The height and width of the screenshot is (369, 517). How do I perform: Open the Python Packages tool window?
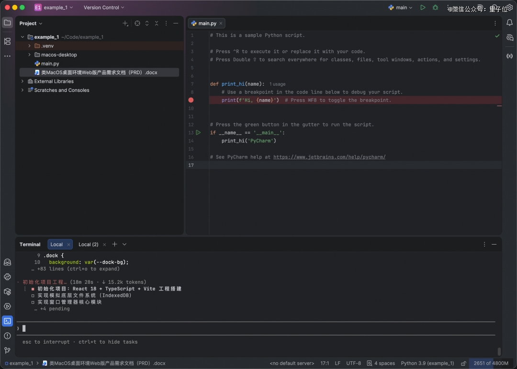click(7, 291)
